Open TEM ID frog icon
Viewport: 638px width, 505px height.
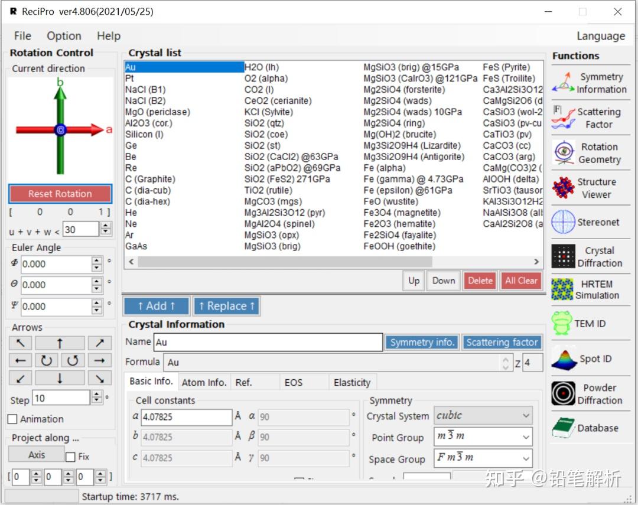(x=590, y=324)
